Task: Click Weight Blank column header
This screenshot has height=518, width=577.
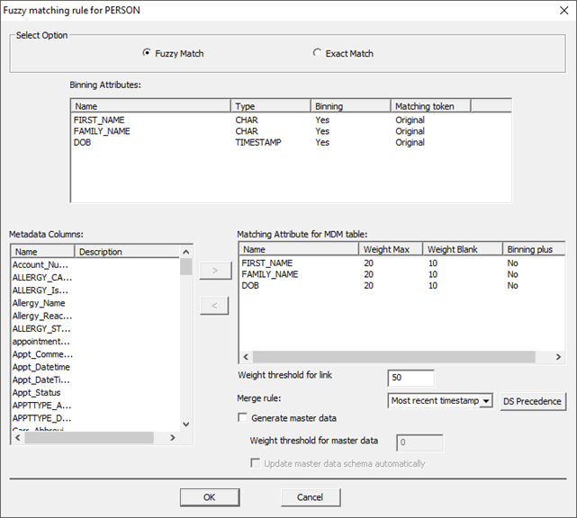Action: pyautogui.click(x=463, y=249)
